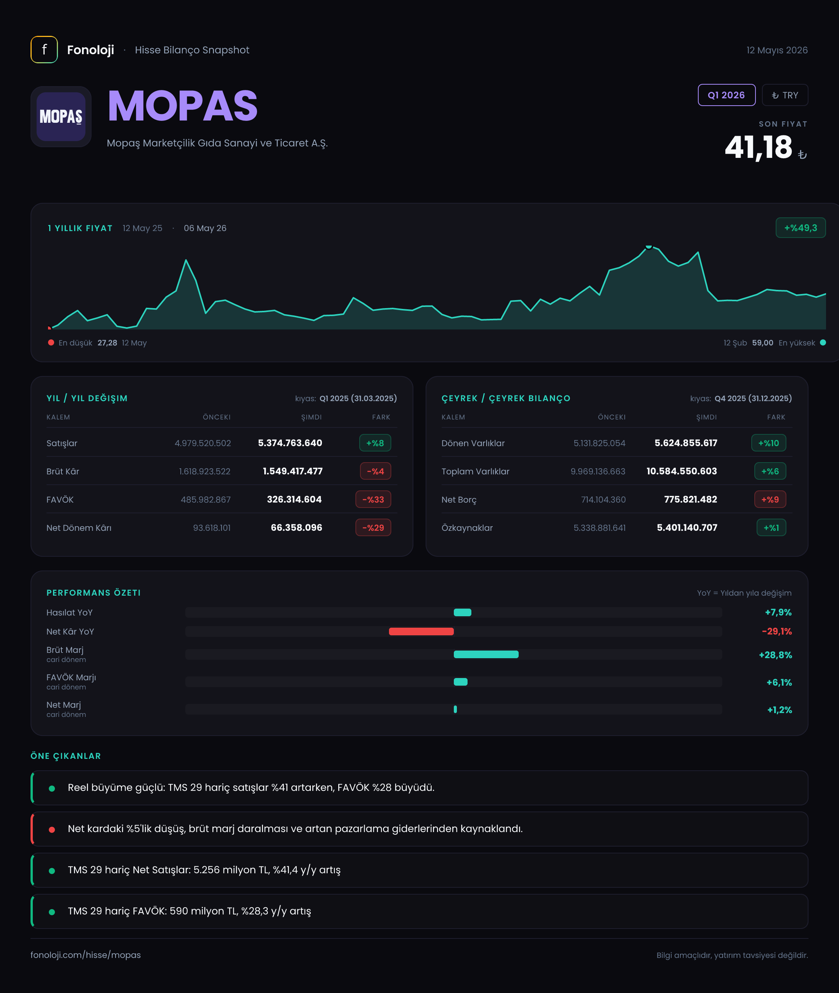Screen dimensions: 839x993
Task: Click the Özkaynaklar +%1 badge
Action: 771,527
